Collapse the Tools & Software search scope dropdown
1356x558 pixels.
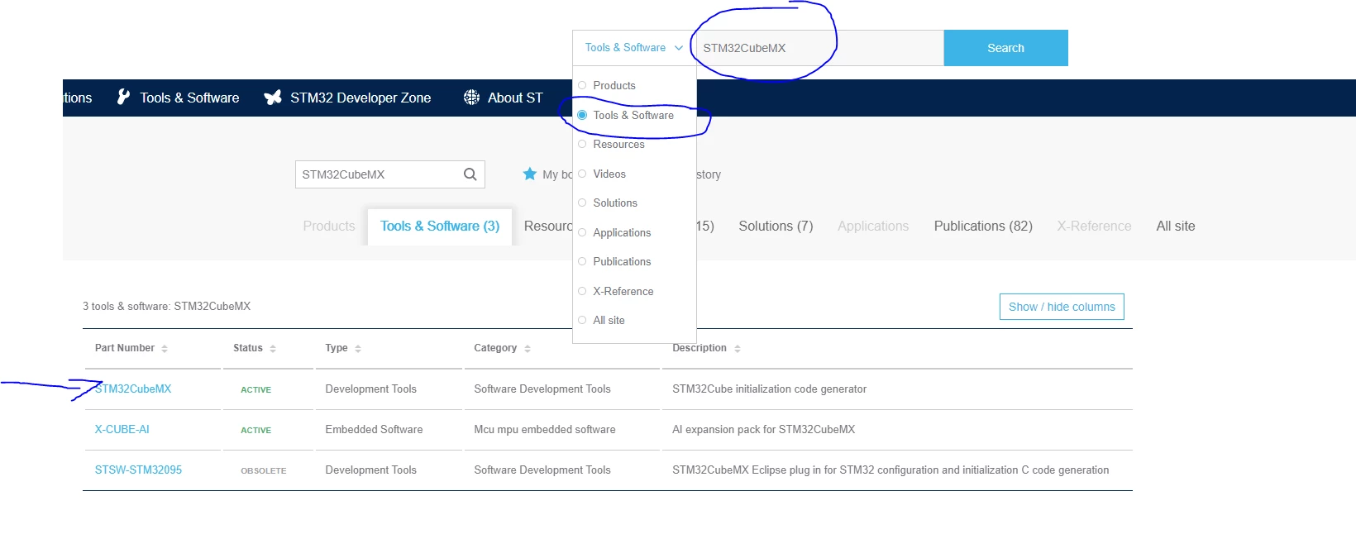(x=634, y=48)
